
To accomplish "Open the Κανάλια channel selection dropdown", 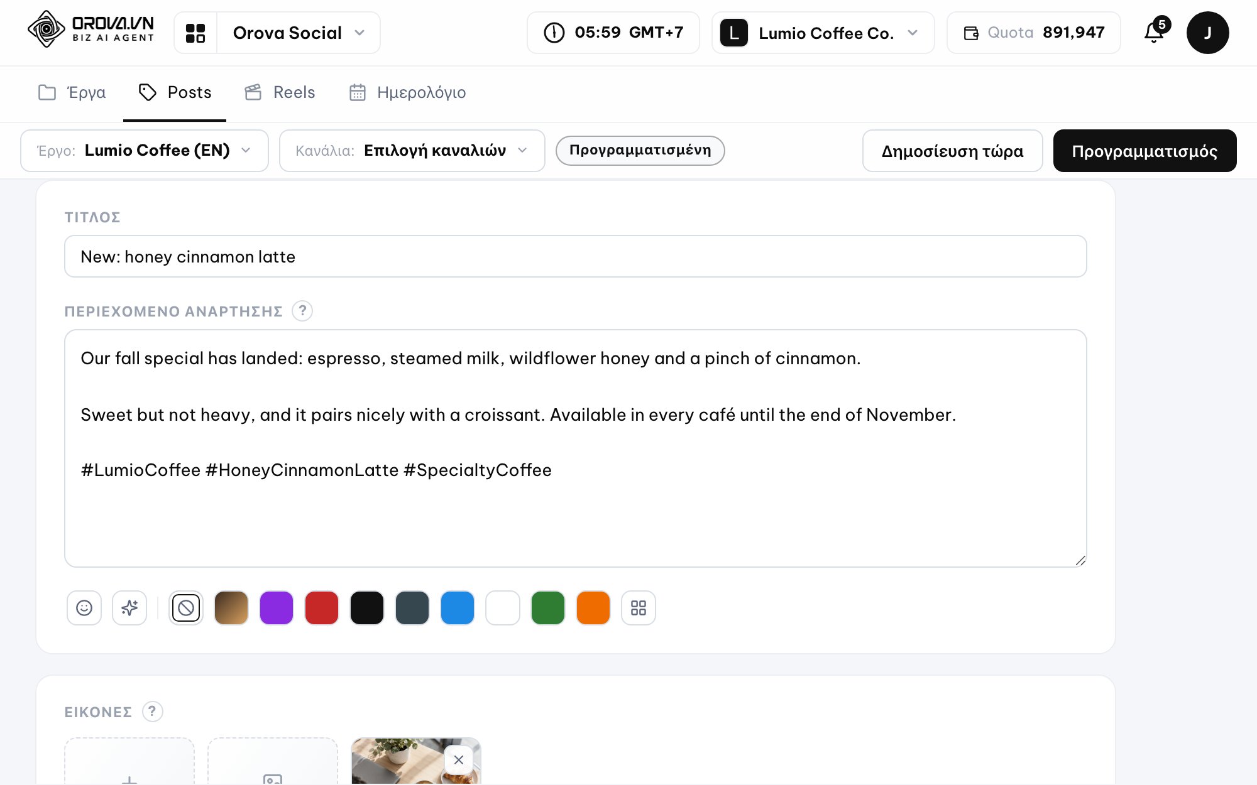I will point(412,151).
